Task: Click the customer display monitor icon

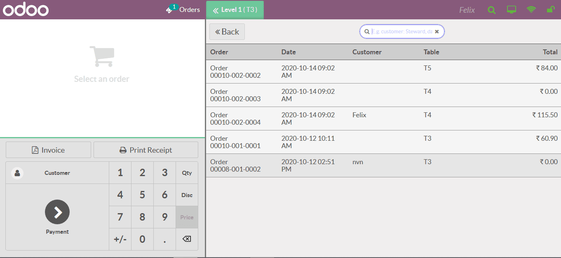Action: 511,10
